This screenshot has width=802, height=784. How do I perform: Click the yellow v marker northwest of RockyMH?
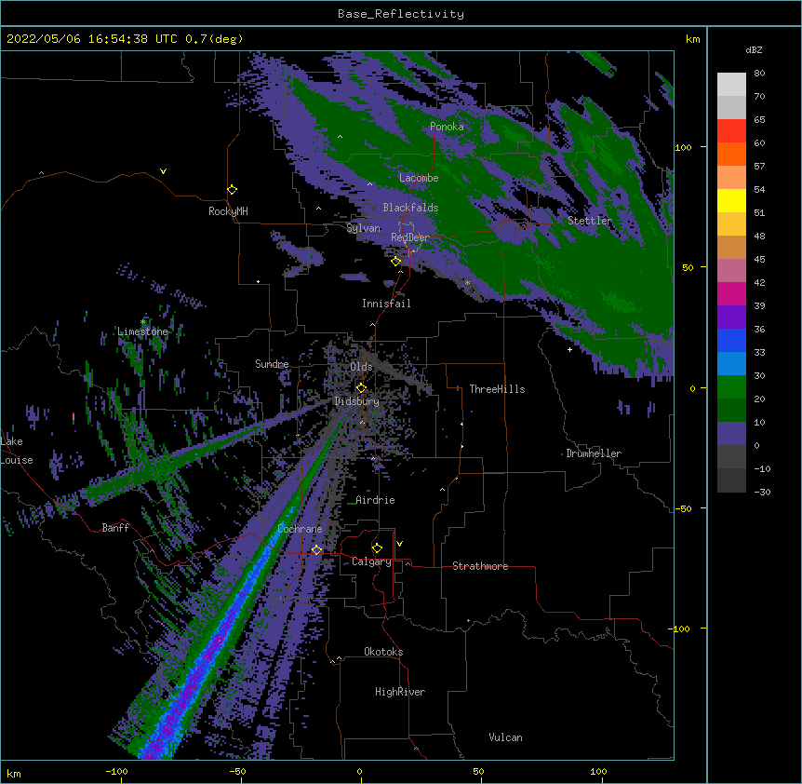[163, 171]
